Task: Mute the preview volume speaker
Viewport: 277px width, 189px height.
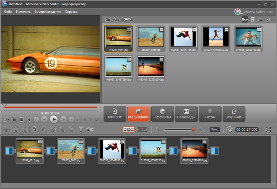Action: [29, 120]
